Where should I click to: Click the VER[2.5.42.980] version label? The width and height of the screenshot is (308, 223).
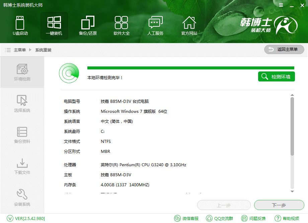click(30, 219)
